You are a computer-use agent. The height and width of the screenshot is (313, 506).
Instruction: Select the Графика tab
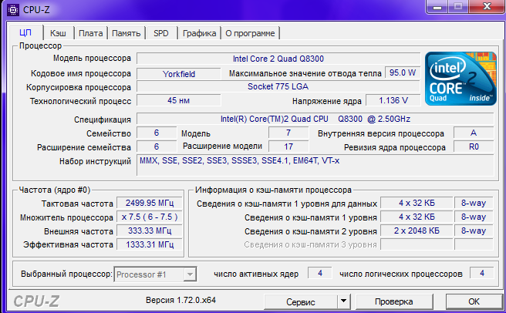click(200, 33)
